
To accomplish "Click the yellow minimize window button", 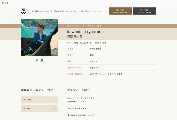I will point(5,3).
